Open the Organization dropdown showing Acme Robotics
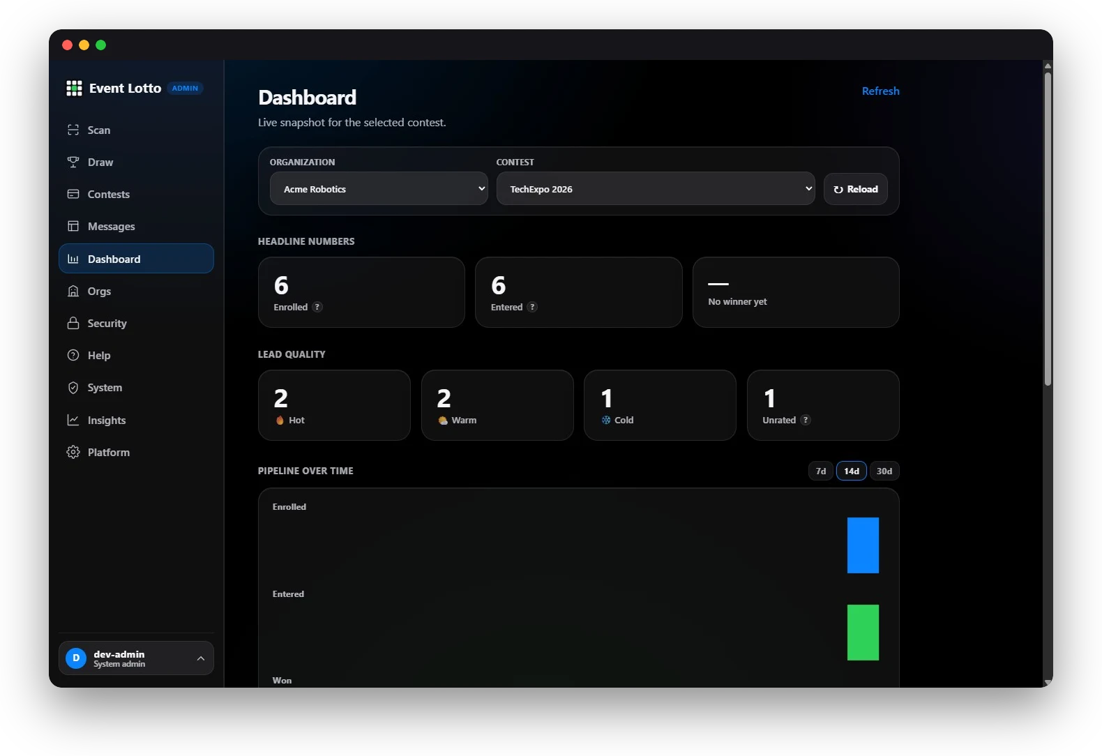The width and height of the screenshot is (1102, 756). pyautogui.click(x=379, y=188)
